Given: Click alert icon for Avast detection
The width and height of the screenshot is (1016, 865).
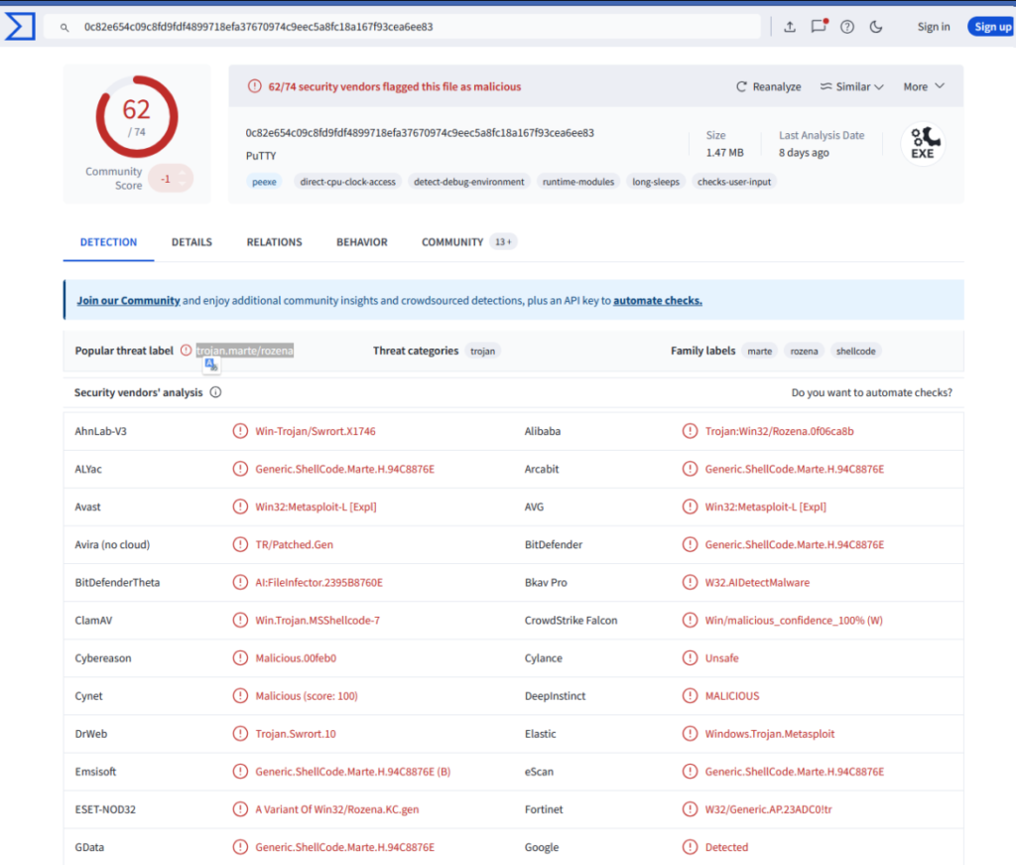Looking at the screenshot, I should [240, 506].
